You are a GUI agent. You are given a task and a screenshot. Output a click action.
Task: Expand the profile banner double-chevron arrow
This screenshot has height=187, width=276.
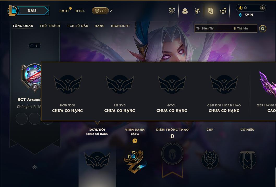34,167
